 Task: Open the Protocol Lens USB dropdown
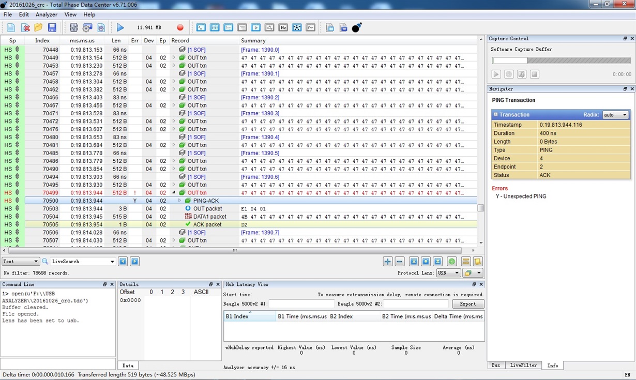(x=448, y=273)
